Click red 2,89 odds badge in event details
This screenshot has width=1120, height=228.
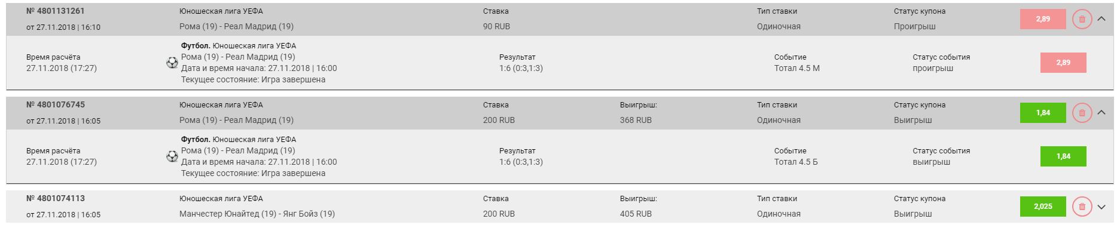pyautogui.click(x=1063, y=63)
